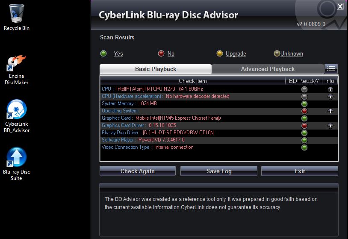Show info for CPU Hardware acceleration row
The height and width of the screenshot is (239, 348).
pyautogui.click(x=330, y=97)
